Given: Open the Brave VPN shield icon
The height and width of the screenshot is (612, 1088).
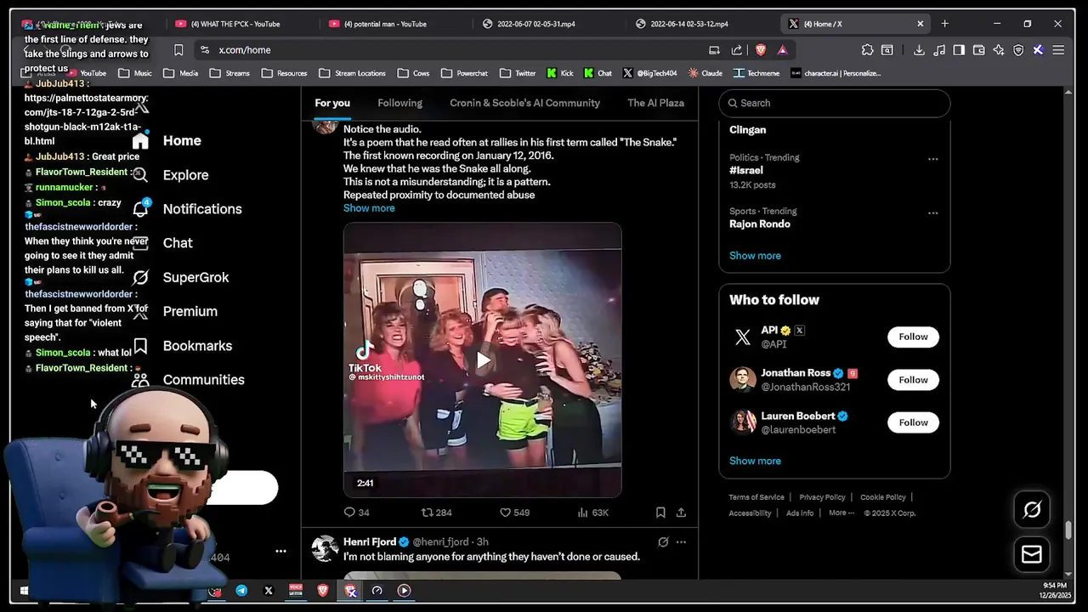Looking at the screenshot, I should 1018,50.
